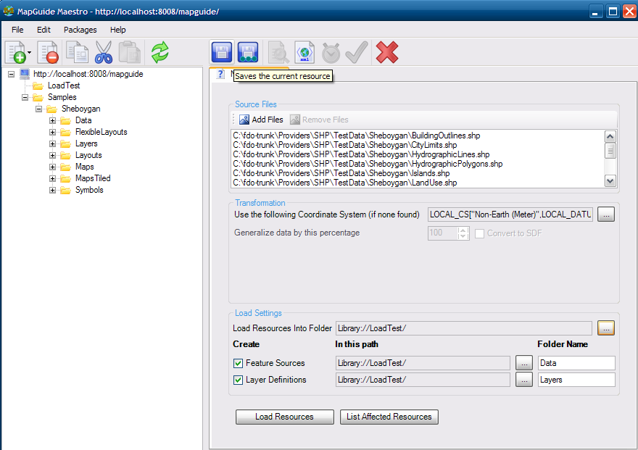Click the Save As disk icon

tap(248, 52)
